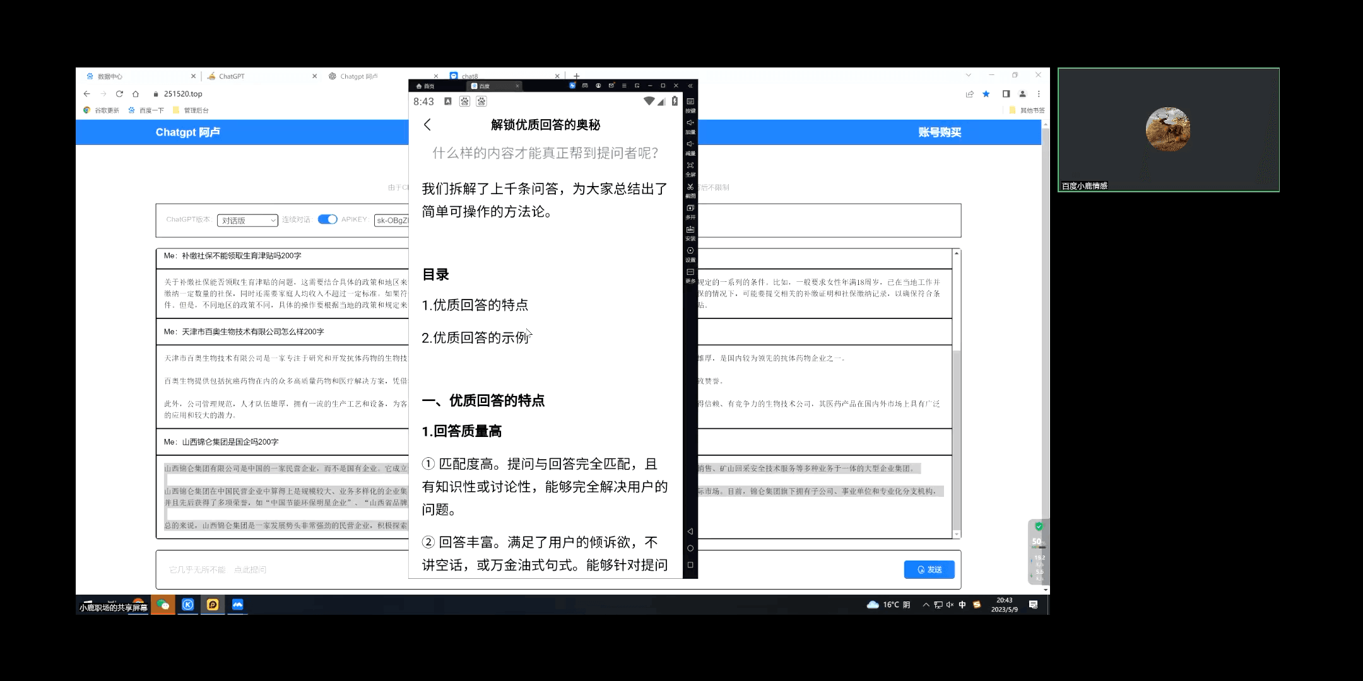
Task: Open the Windows notification center icon
Action: (x=1033, y=605)
